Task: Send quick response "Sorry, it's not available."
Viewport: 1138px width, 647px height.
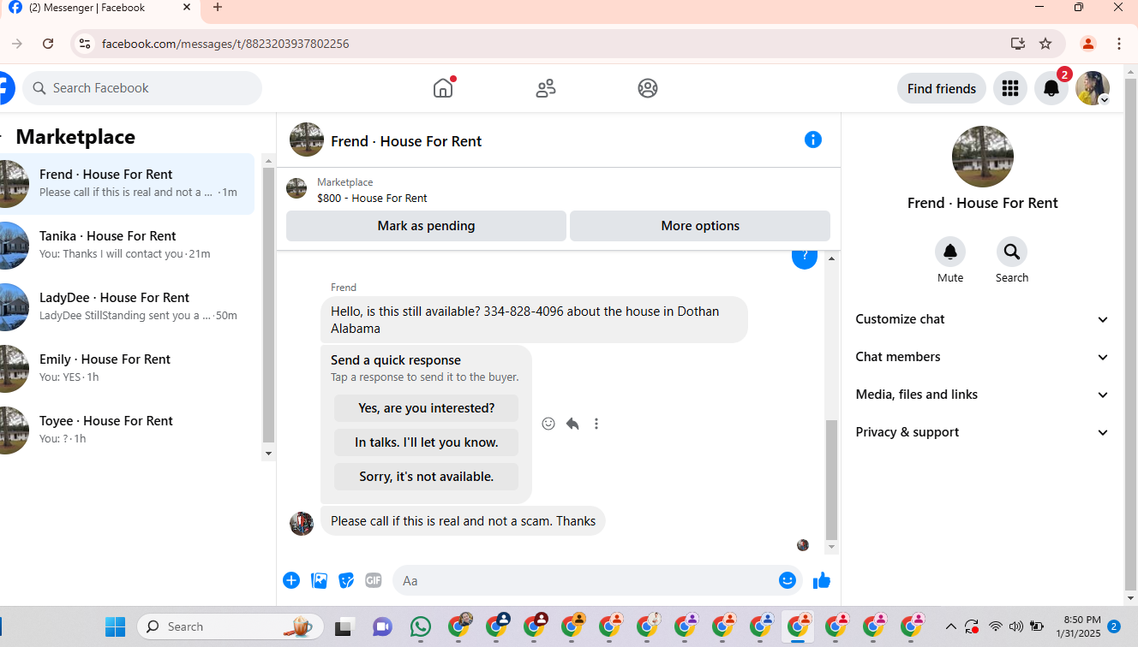Action: click(426, 477)
